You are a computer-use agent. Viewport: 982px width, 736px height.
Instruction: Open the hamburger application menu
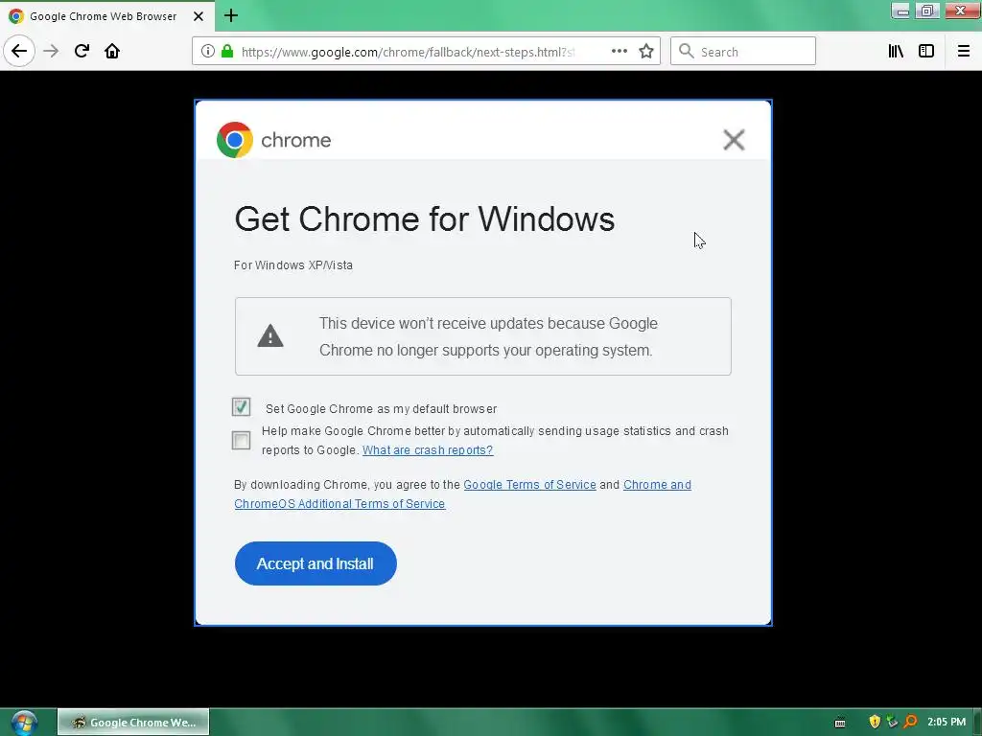coord(963,52)
